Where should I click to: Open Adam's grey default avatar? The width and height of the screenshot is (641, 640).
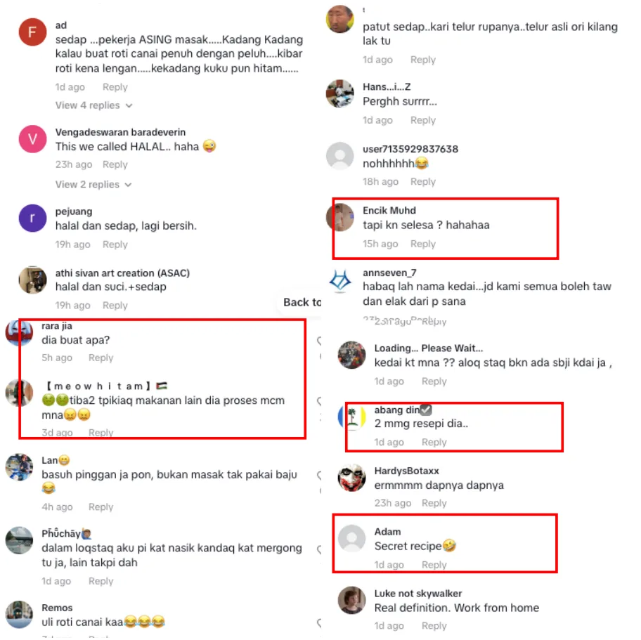pos(351,539)
